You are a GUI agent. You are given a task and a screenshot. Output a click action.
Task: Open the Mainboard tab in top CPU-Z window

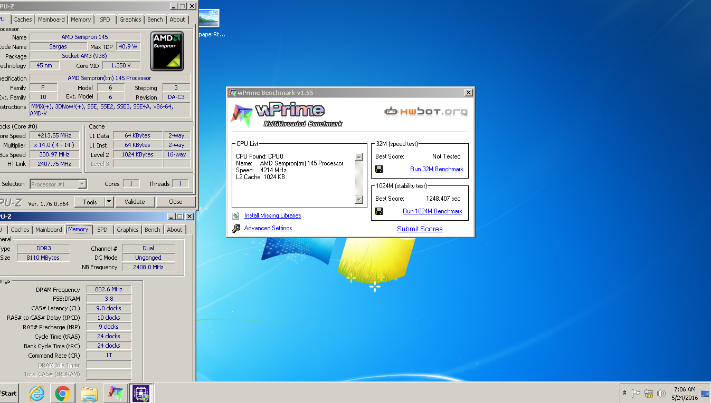[52, 19]
